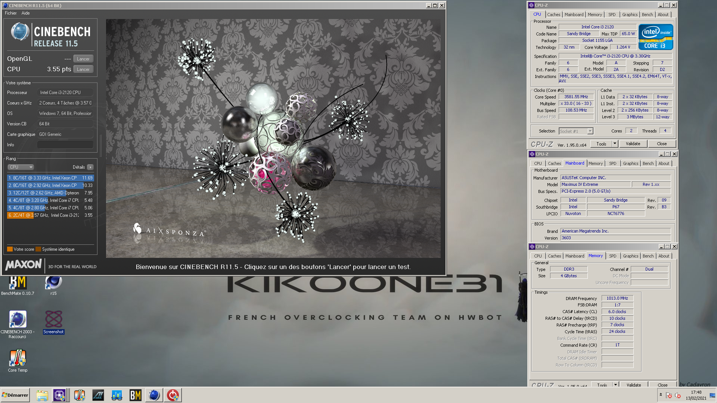Viewport: 717px width, 403px height.
Task: Click the bottom CPU-Z title bar icon
Action: (x=532, y=247)
